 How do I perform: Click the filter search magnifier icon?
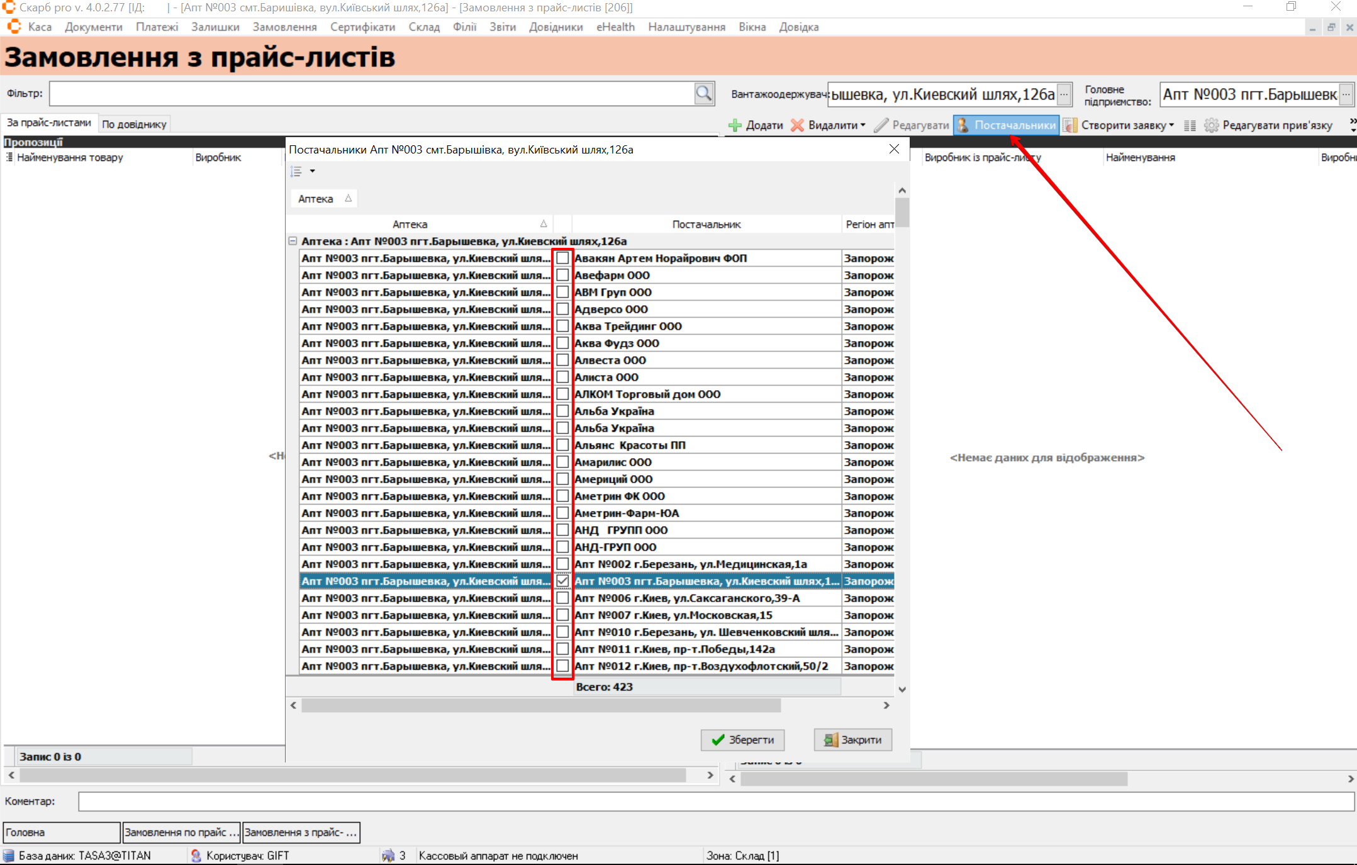point(703,94)
